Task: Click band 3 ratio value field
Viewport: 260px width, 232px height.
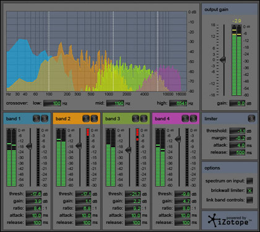Action: click(x=133, y=208)
